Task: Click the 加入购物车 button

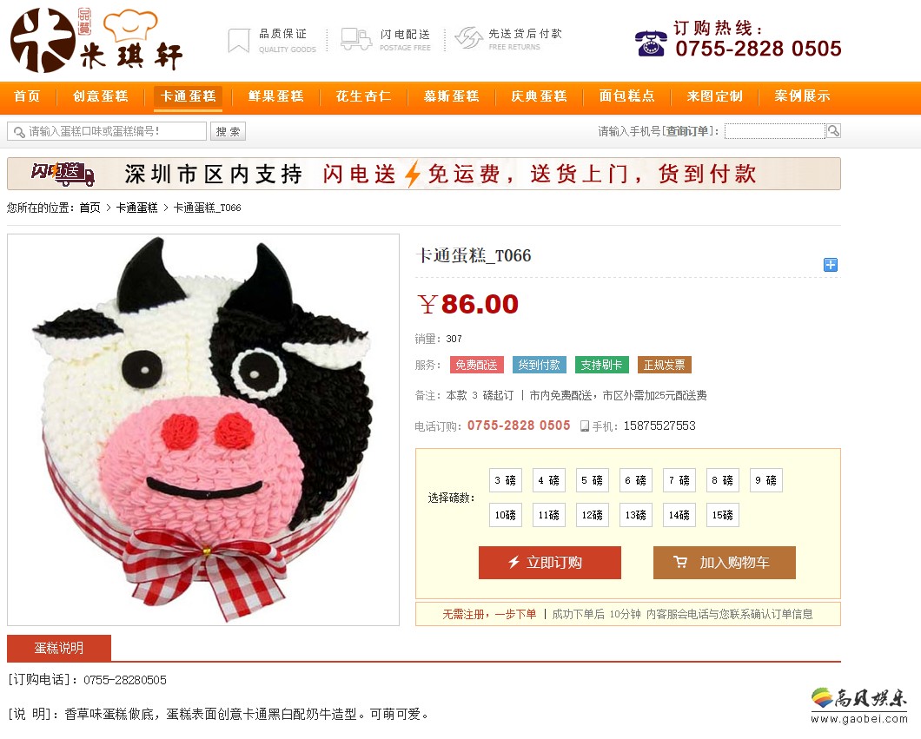Action: point(725,563)
